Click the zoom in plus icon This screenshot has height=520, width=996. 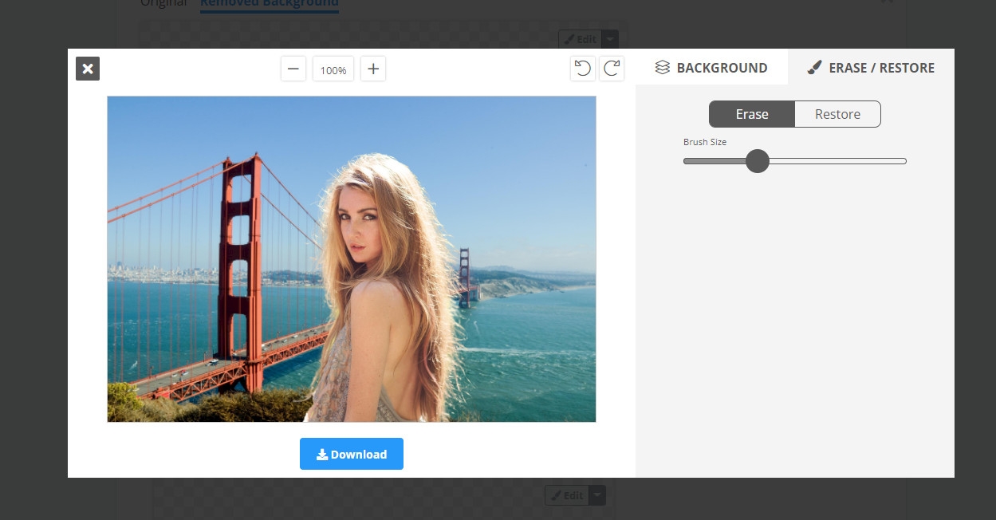click(372, 69)
